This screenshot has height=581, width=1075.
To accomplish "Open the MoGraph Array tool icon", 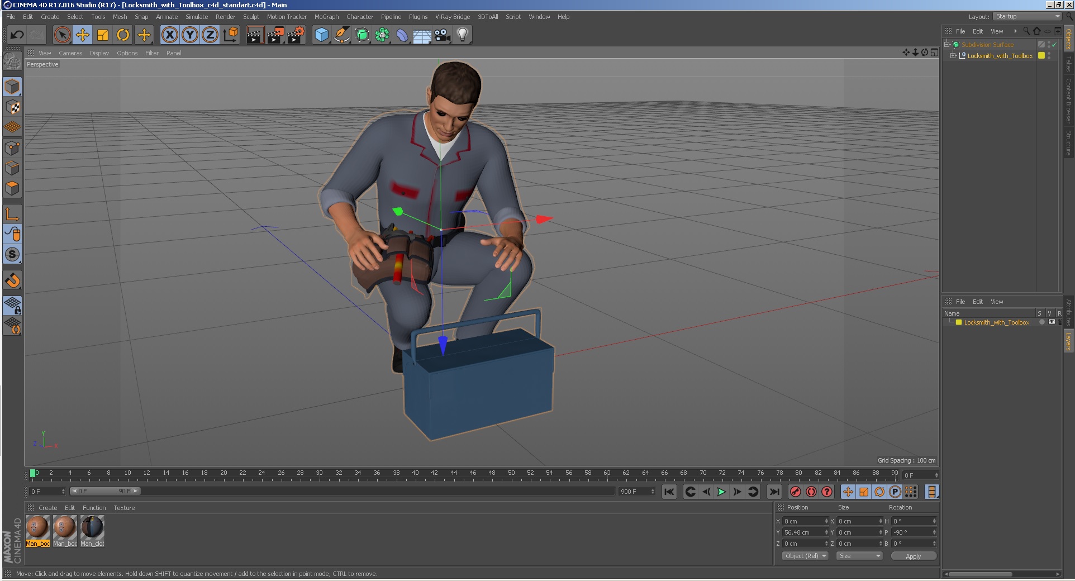I will click(382, 35).
